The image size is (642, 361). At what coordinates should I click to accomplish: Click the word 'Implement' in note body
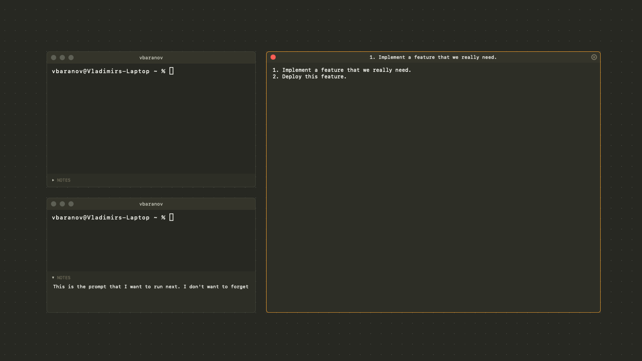click(x=297, y=70)
